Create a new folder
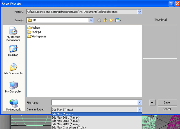180x129 pixels. pyautogui.click(x=111, y=20)
